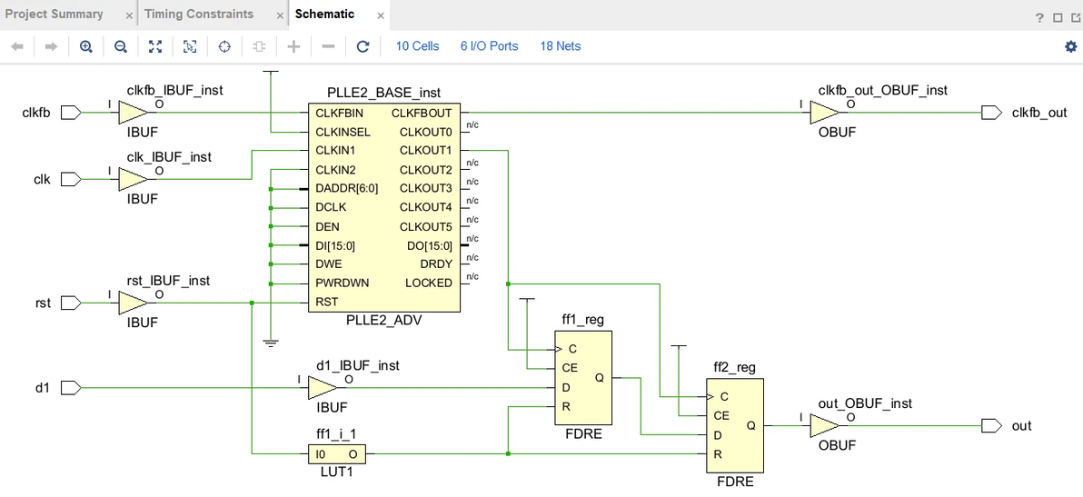
Task: Click the Zoom Fit toolbar icon
Action: coord(155,46)
